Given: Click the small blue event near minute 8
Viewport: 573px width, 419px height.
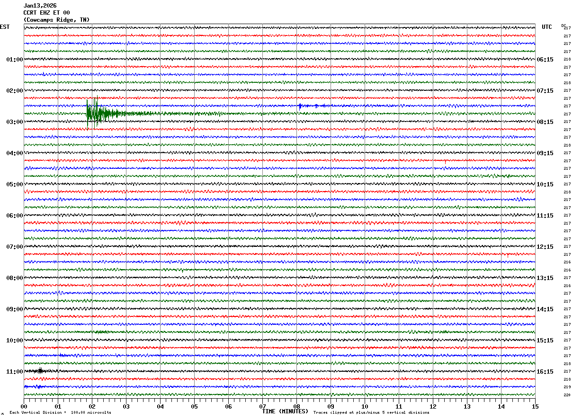Looking at the screenshot, I should tap(300, 106).
